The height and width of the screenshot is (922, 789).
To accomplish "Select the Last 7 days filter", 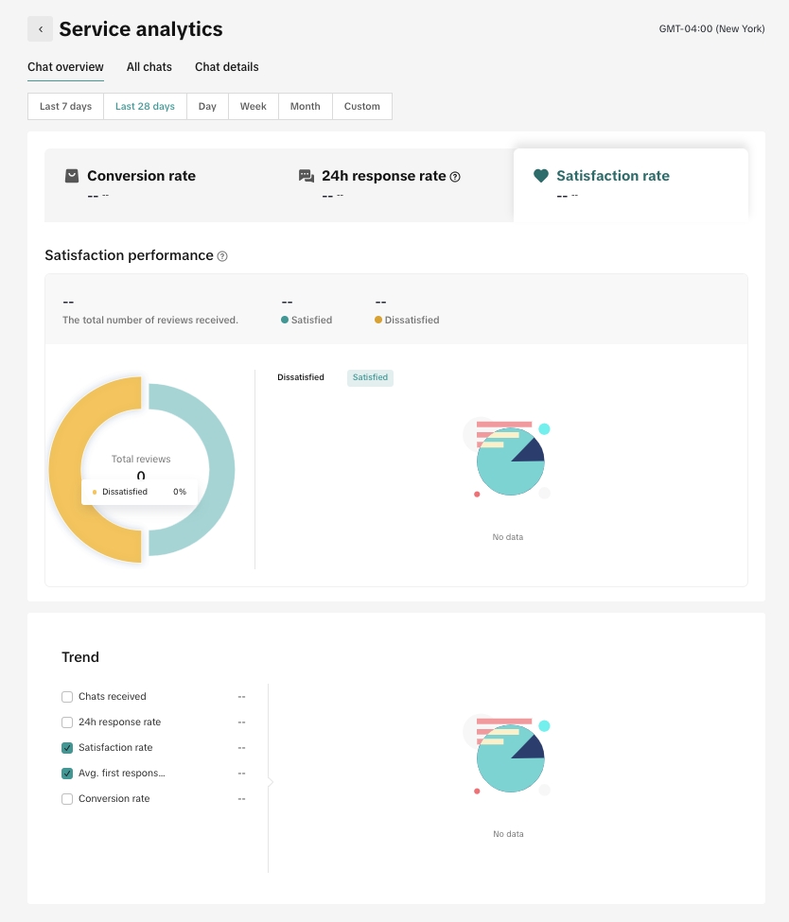I will coord(65,107).
